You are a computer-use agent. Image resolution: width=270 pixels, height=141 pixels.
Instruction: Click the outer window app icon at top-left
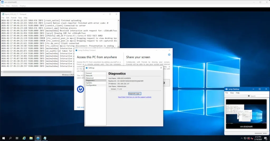click(x=2, y=2)
